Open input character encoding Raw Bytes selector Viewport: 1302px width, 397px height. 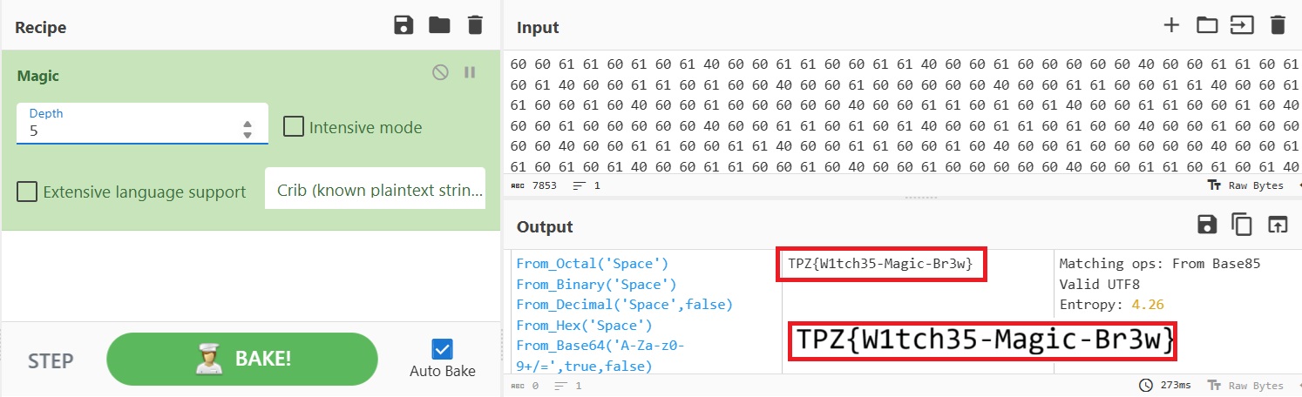pyautogui.click(x=1245, y=185)
